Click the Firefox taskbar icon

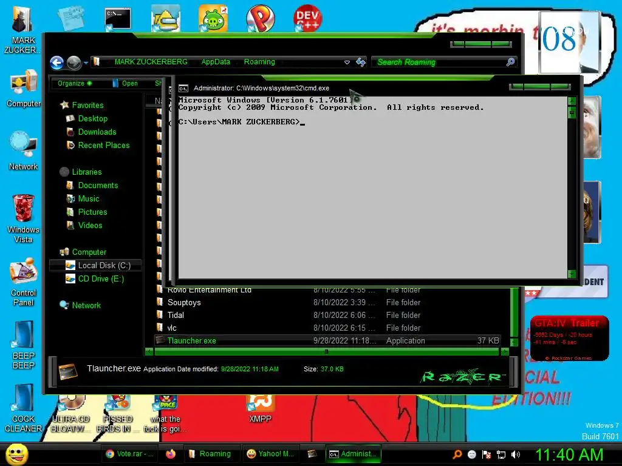click(171, 454)
